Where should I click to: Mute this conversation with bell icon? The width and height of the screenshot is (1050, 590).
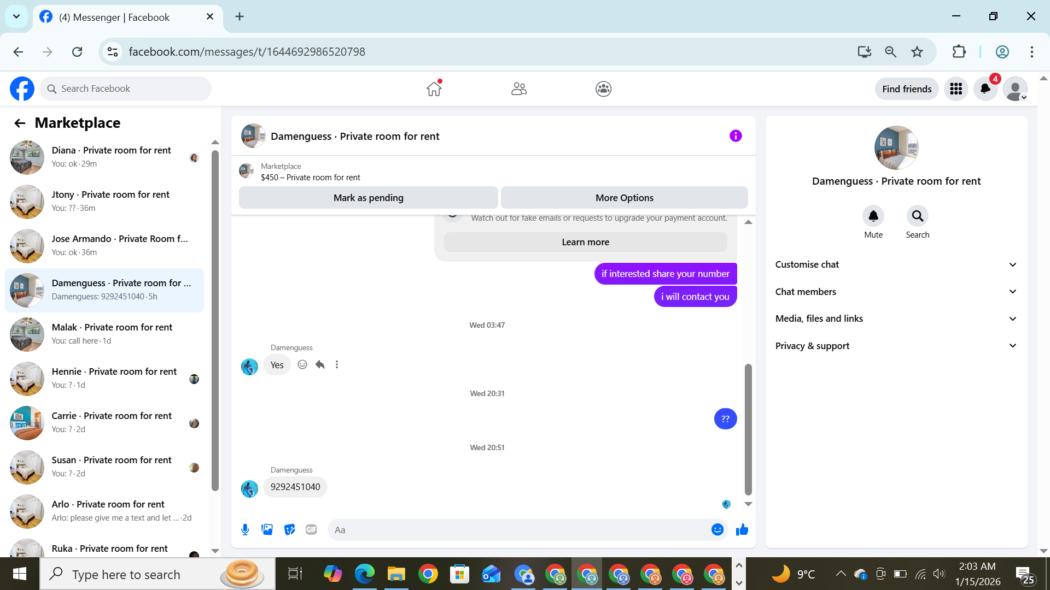(873, 216)
